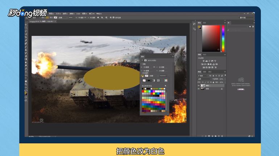The image size is (279, 156).
Task: Hide the shape layer via eye icon
Action: pos(199,86)
